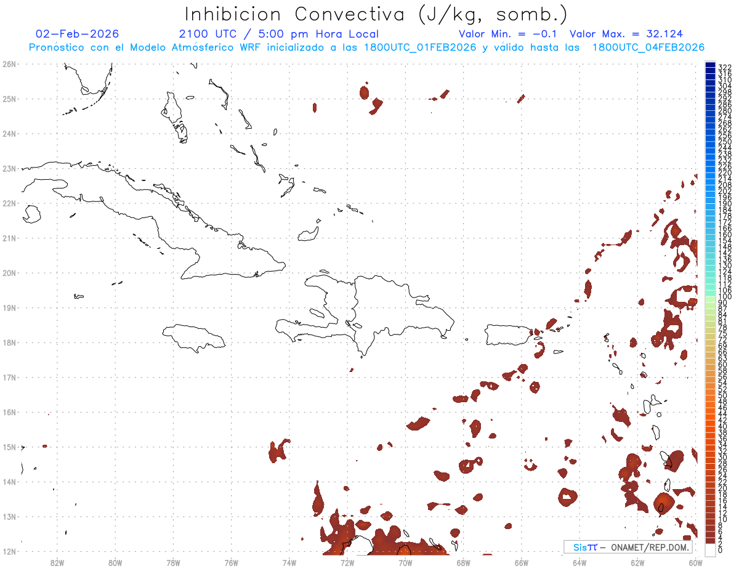Click the 12N latitude label
The height and width of the screenshot is (571, 739).
(9, 551)
